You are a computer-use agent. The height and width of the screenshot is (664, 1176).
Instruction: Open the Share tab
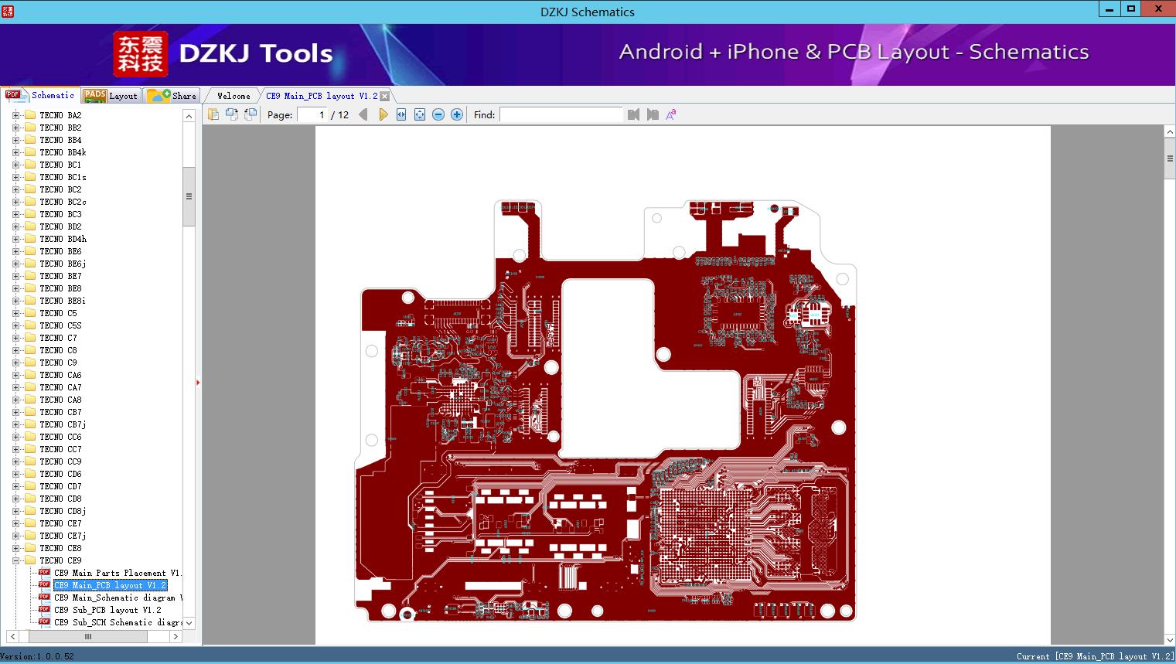click(x=173, y=96)
